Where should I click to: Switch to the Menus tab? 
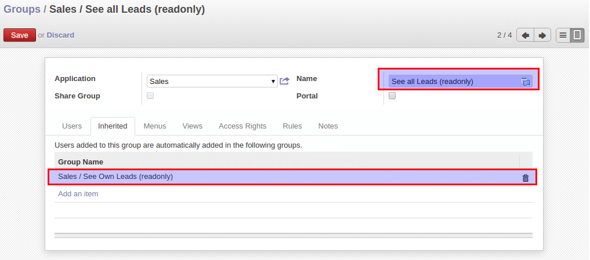[155, 126]
